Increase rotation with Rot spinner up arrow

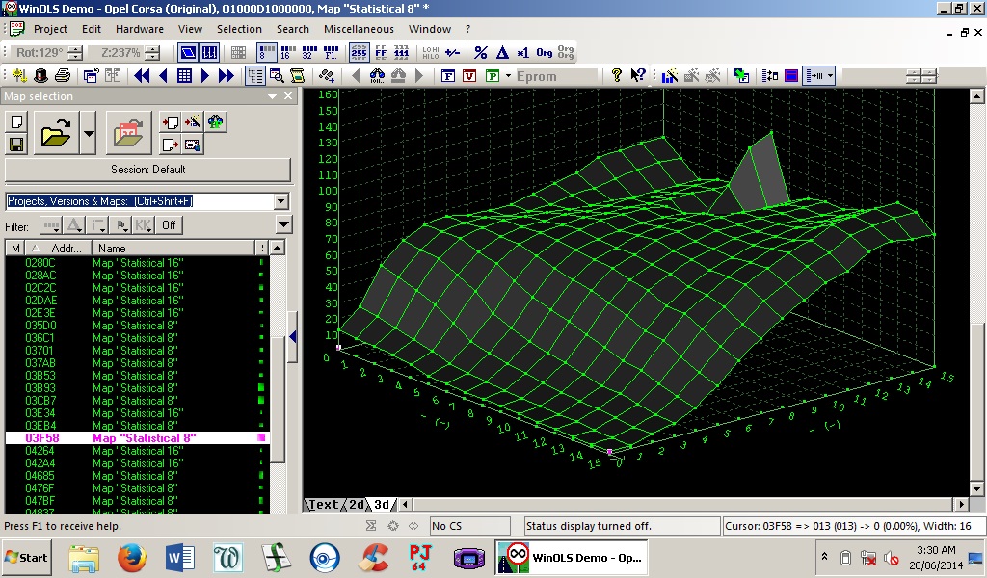74,49
